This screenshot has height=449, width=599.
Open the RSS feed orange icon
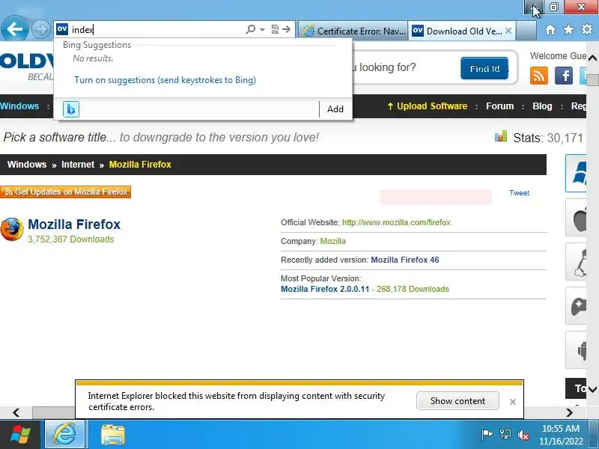pyautogui.click(x=539, y=76)
